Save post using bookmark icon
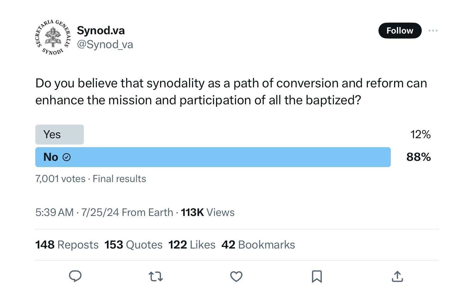474x307 pixels. tap(317, 276)
